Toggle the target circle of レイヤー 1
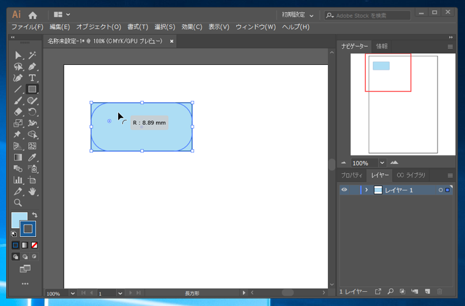The height and width of the screenshot is (306, 465). click(441, 190)
